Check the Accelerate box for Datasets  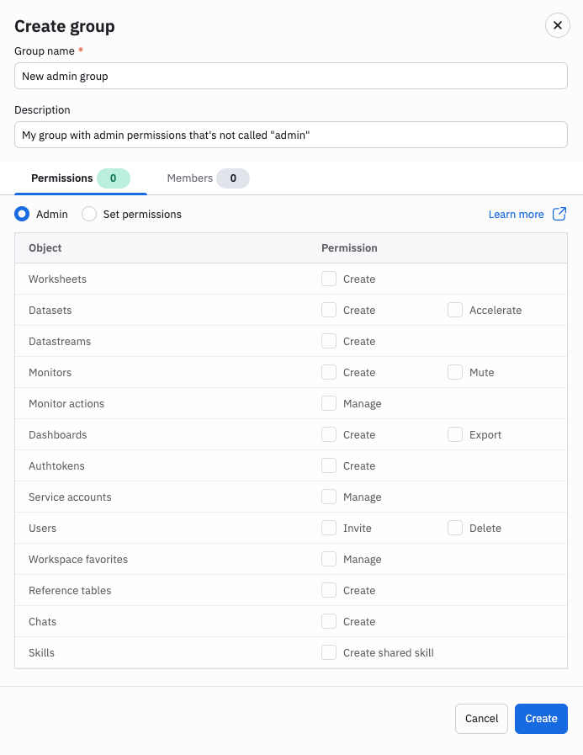[x=455, y=310]
